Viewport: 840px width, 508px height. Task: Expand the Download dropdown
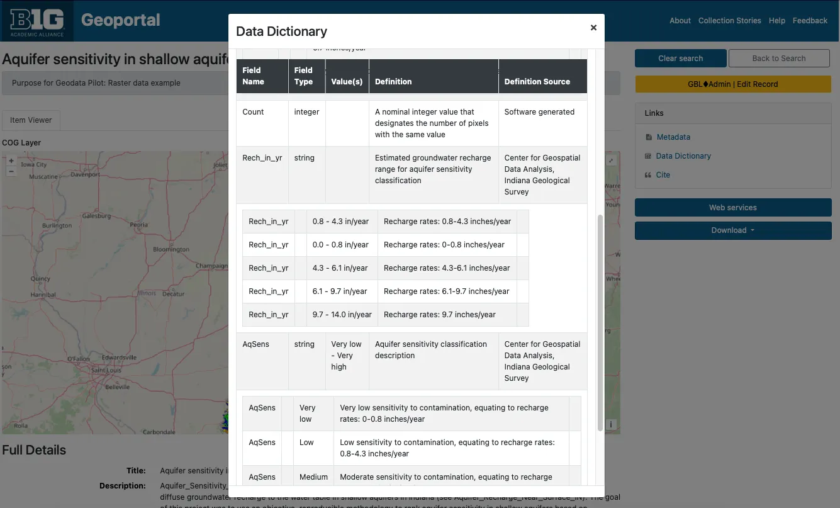point(733,230)
